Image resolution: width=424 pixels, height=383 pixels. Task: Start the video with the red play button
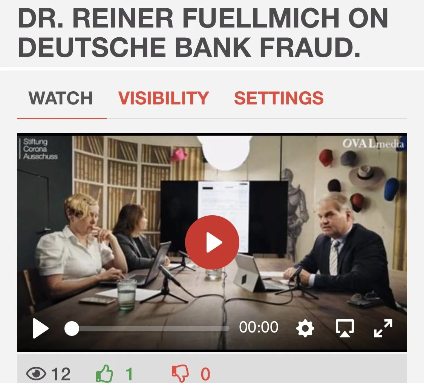(x=212, y=242)
